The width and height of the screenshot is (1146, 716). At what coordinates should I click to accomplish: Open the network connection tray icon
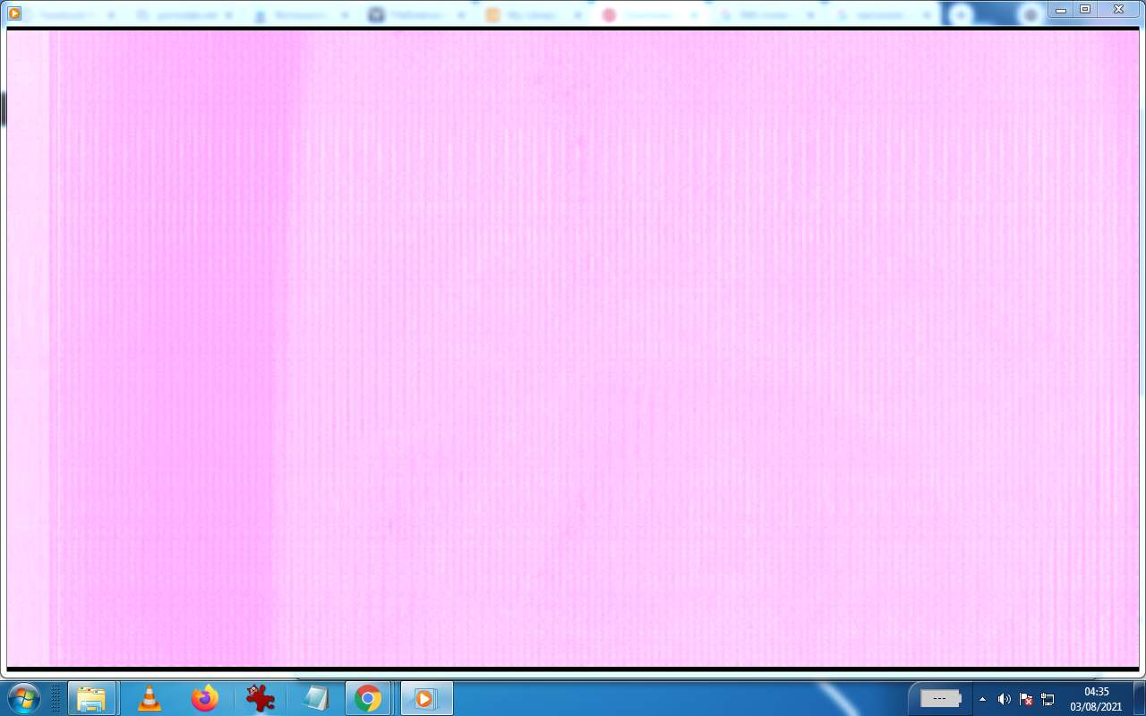coord(1048,699)
